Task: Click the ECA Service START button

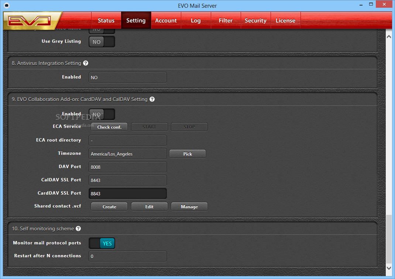Action: click(x=150, y=127)
